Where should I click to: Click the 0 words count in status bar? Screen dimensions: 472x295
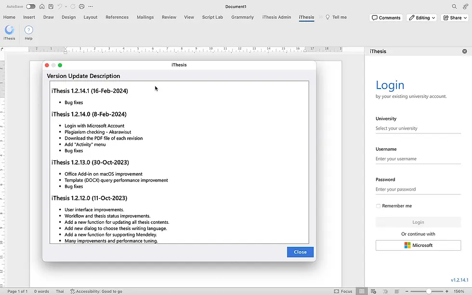41,292
